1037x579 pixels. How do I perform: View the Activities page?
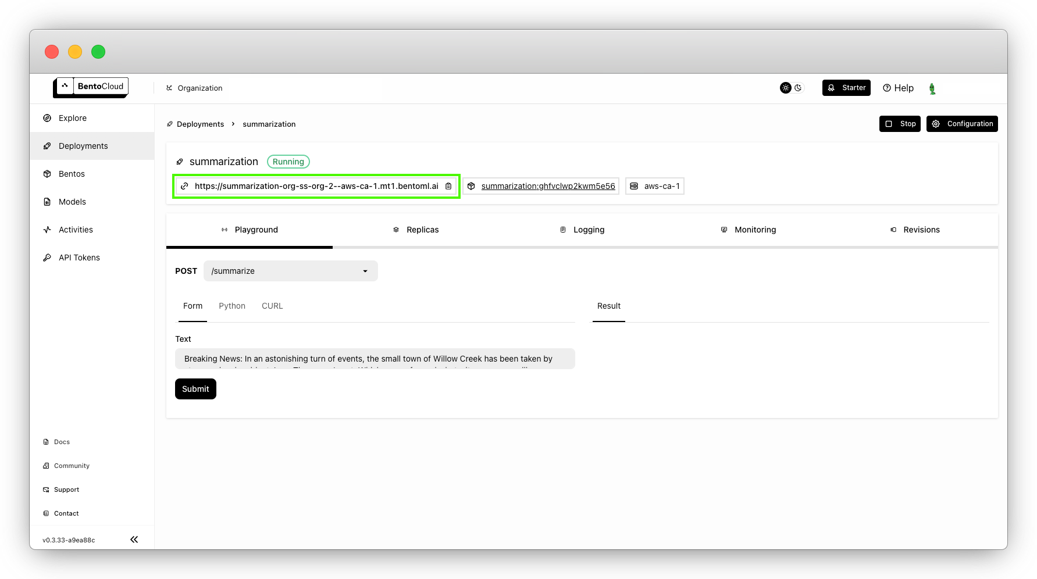point(92,230)
